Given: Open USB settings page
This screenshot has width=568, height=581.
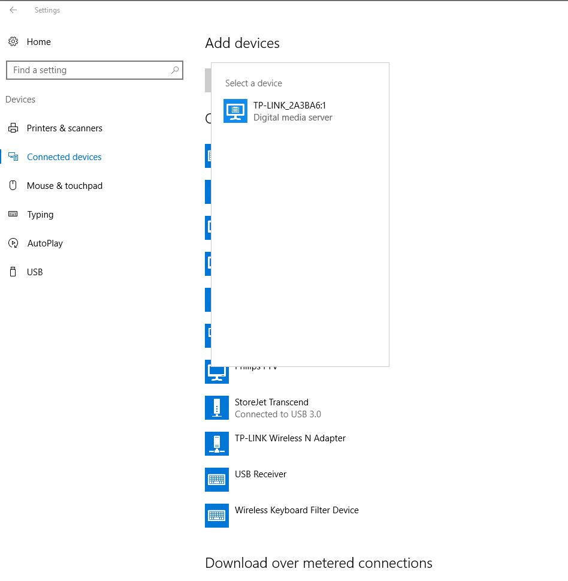Looking at the screenshot, I should click(x=35, y=272).
